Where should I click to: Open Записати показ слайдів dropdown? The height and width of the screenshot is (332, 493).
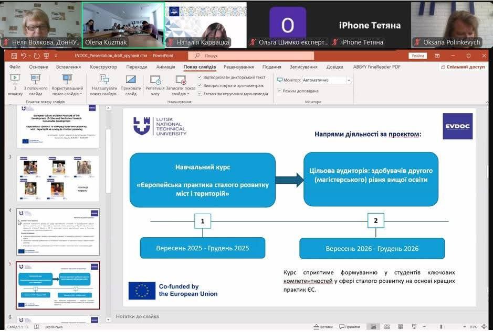[x=181, y=85]
